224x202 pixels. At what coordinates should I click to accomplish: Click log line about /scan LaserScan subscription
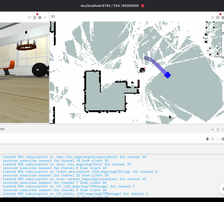[73, 179]
